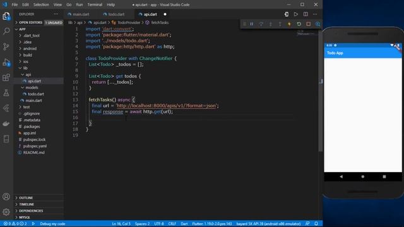Open Manage gear settings icon

tap(6, 212)
